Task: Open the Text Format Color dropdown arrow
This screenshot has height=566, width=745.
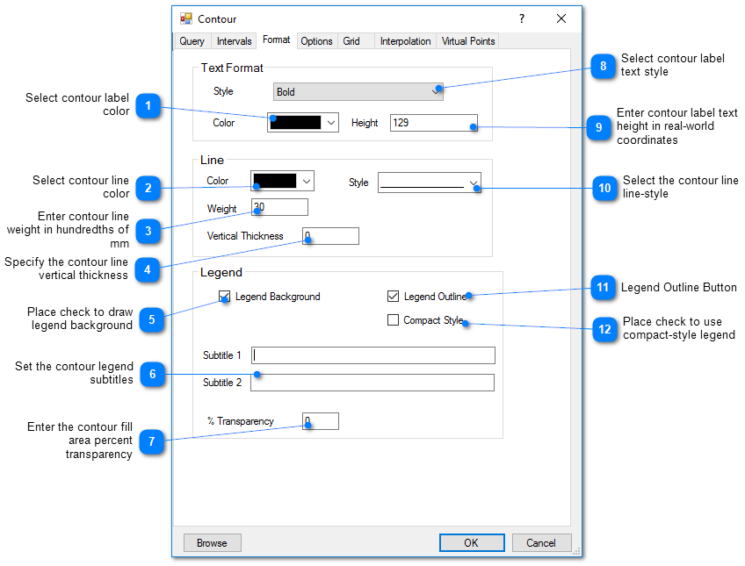Action: click(x=331, y=123)
